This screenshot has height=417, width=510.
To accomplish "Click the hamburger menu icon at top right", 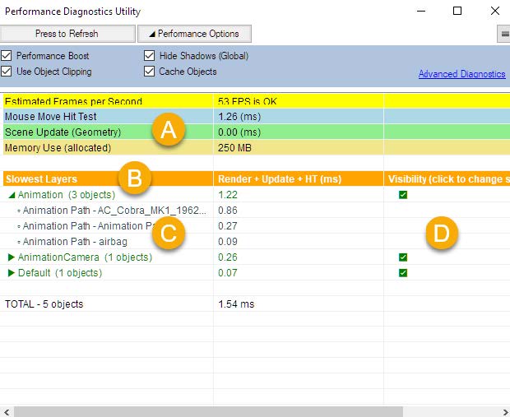I will [x=503, y=34].
